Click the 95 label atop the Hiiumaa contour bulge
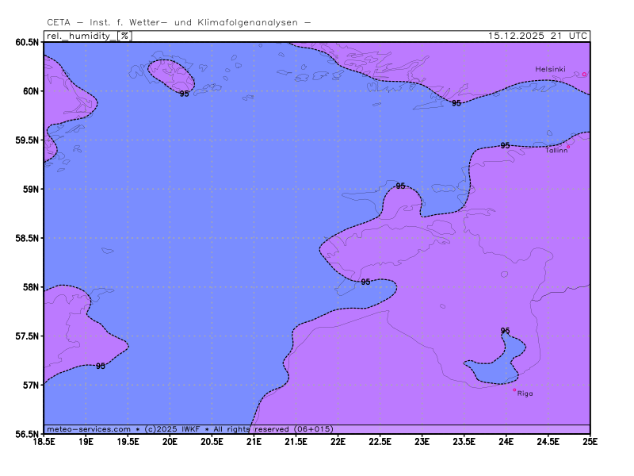This screenshot has width=634, height=476. point(400,186)
